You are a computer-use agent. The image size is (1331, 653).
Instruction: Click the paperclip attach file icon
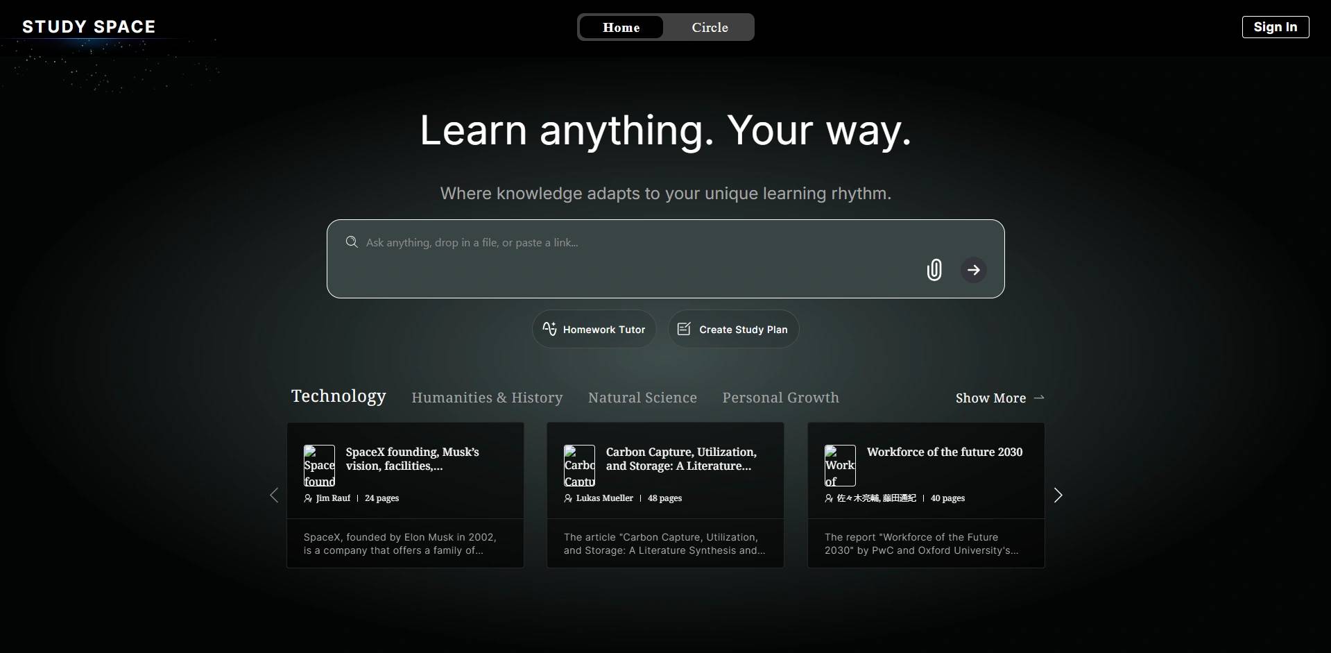(934, 270)
